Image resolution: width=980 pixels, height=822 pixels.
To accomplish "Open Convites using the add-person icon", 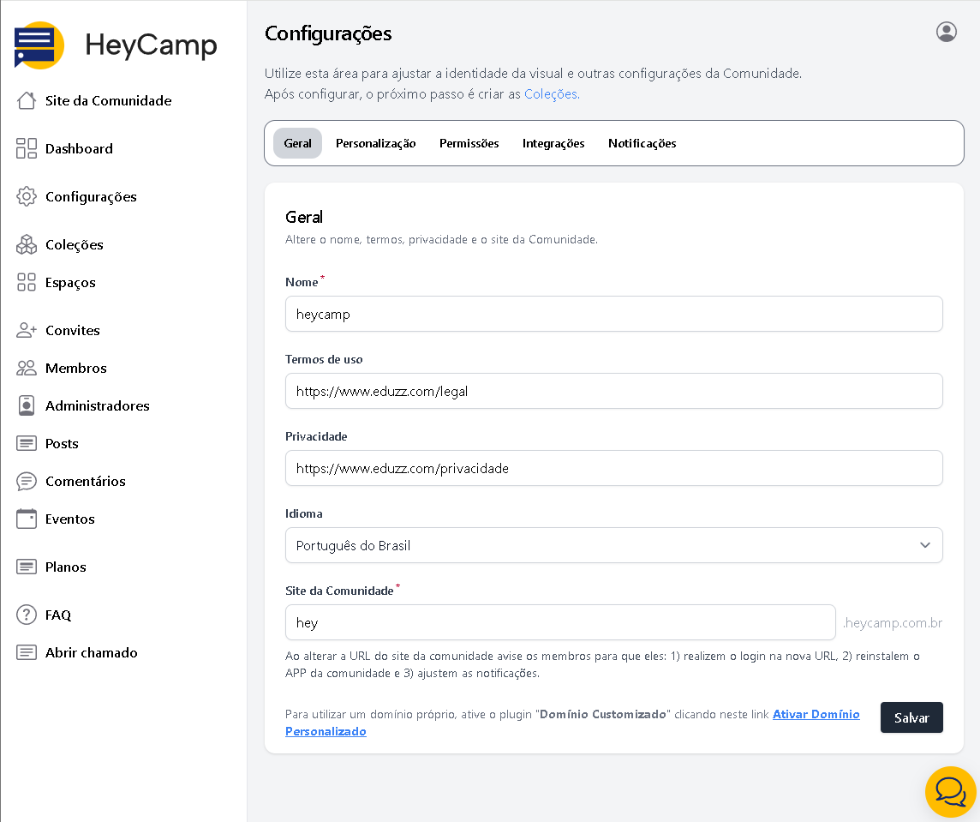I will [27, 330].
